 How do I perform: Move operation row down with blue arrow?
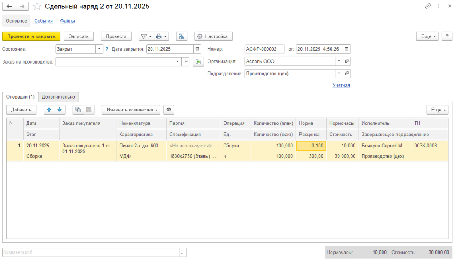(59, 110)
